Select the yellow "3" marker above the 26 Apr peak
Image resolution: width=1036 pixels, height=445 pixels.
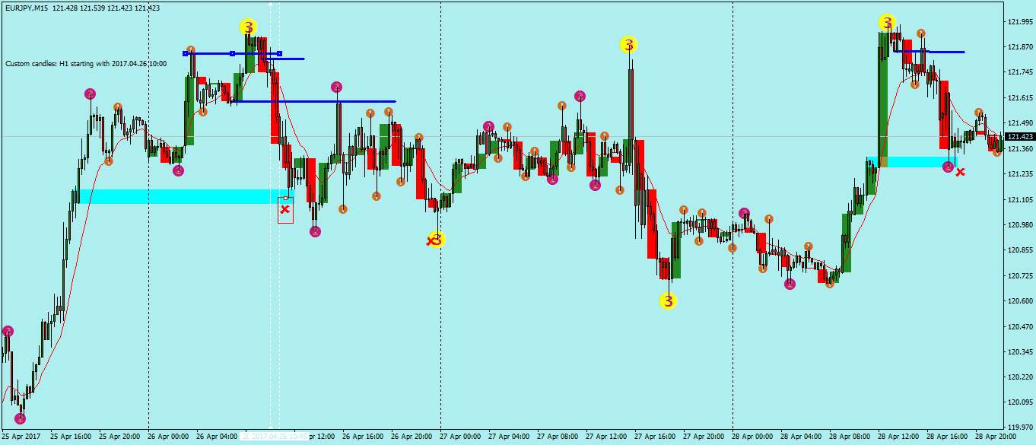(246, 27)
